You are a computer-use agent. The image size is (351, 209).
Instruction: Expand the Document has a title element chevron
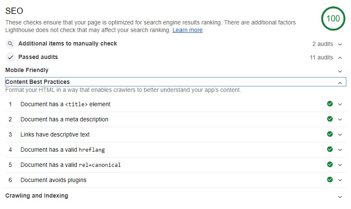pyautogui.click(x=340, y=104)
